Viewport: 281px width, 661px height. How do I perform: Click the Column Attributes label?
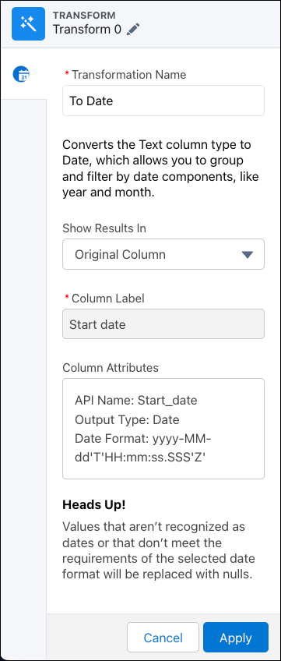click(111, 368)
